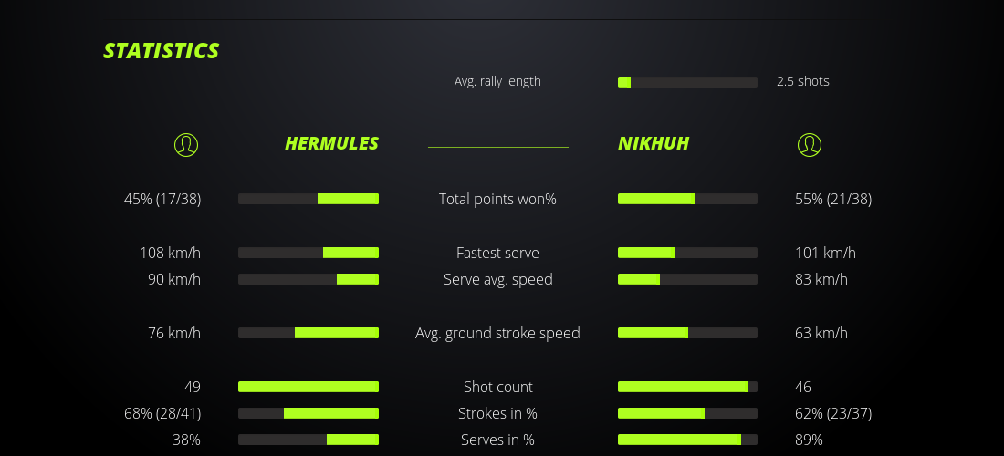Click the Total points won% label

pyautogui.click(x=497, y=199)
